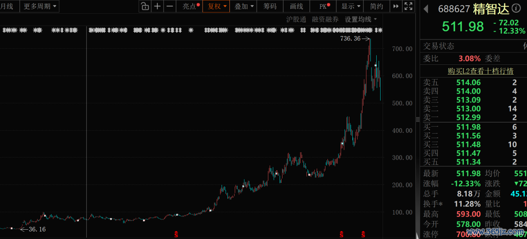Click the 736.36 peak price marker
This screenshot has height=239, width=527.
[x=355, y=39]
